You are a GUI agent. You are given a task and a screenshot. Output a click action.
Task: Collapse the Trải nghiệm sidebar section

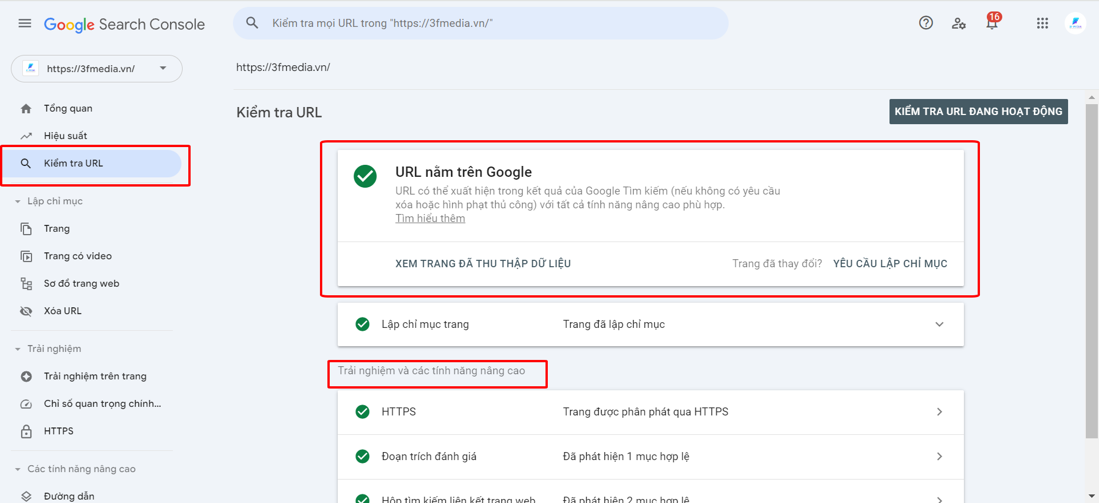18,349
